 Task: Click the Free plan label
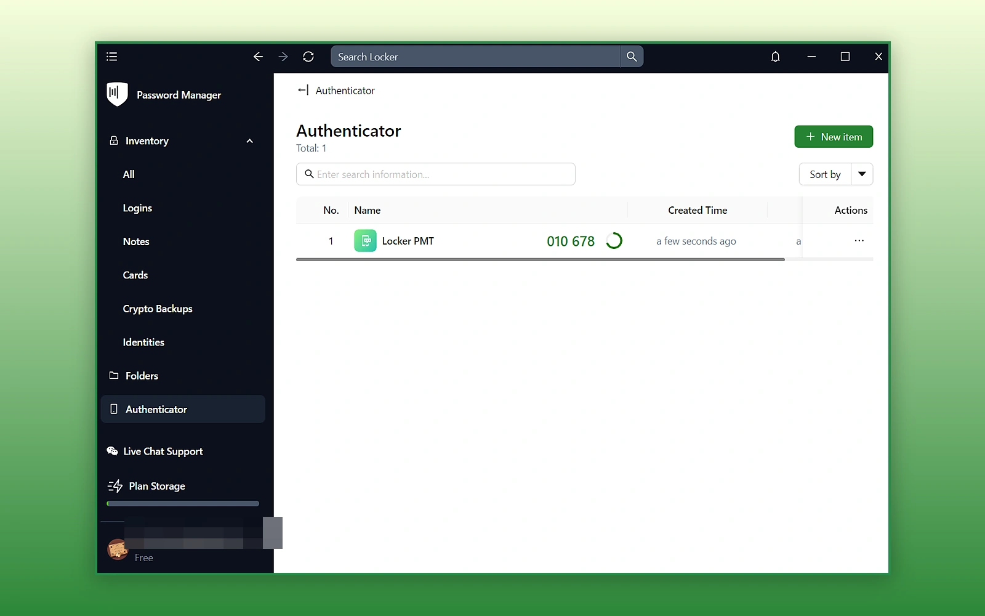[x=144, y=558]
